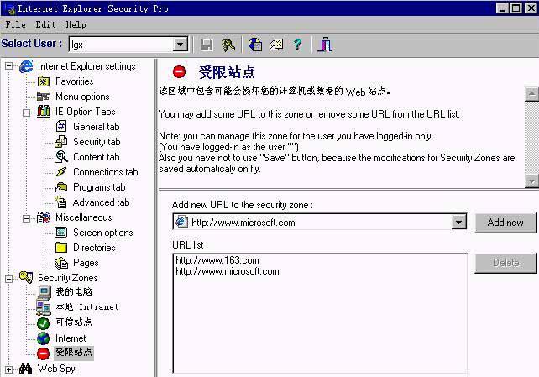Click the Add new button
539x377 pixels.
coord(505,223)
